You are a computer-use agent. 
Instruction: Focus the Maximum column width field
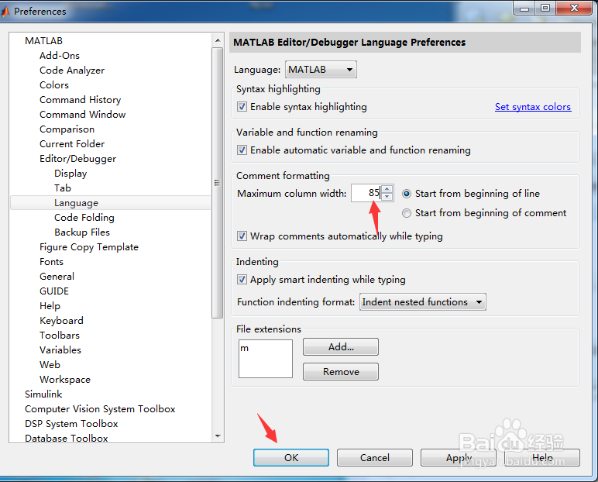click(x=366, y=193)
